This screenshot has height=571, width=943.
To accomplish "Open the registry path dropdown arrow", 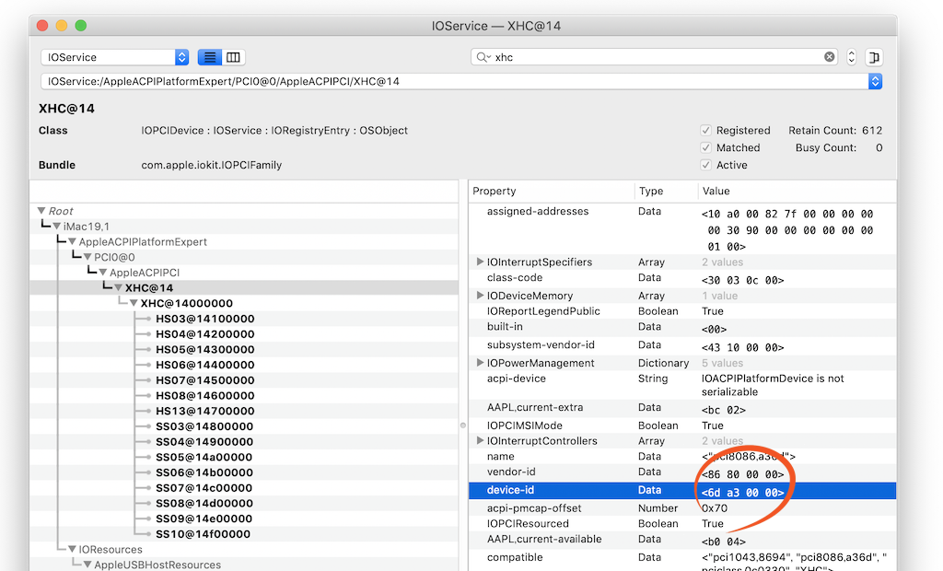I will click(875, 81).
